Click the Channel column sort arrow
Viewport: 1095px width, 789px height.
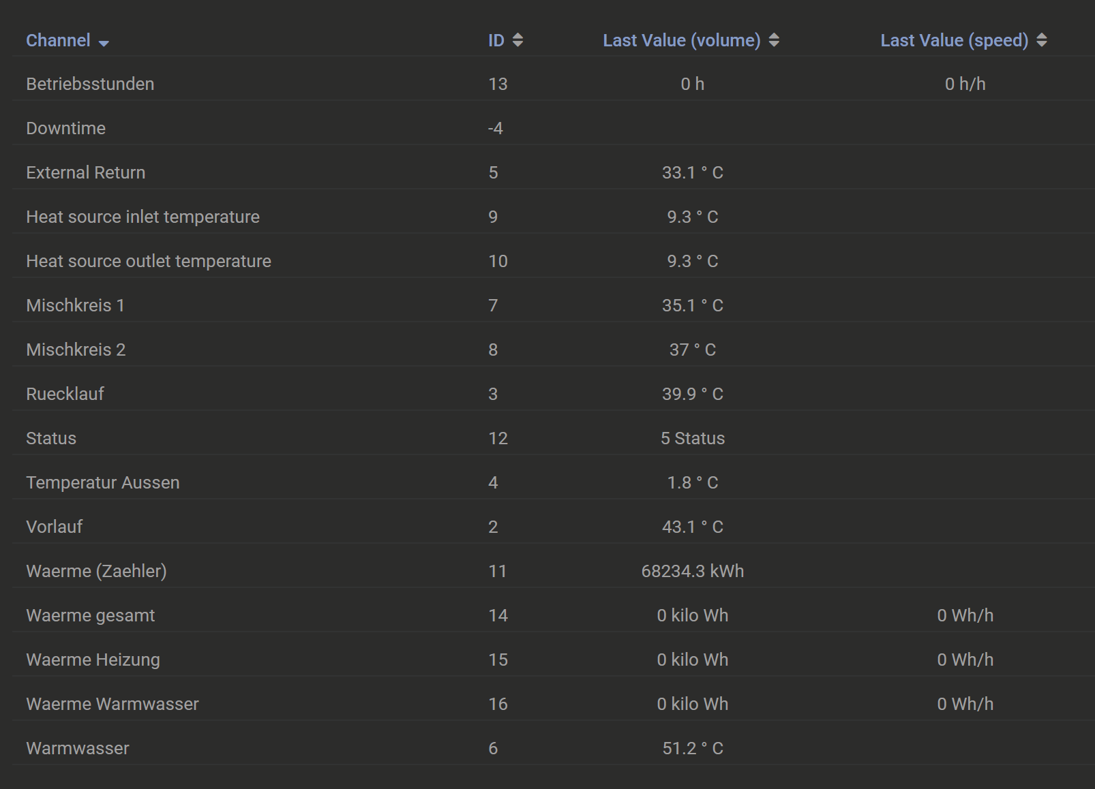click(x=104, y=42)
